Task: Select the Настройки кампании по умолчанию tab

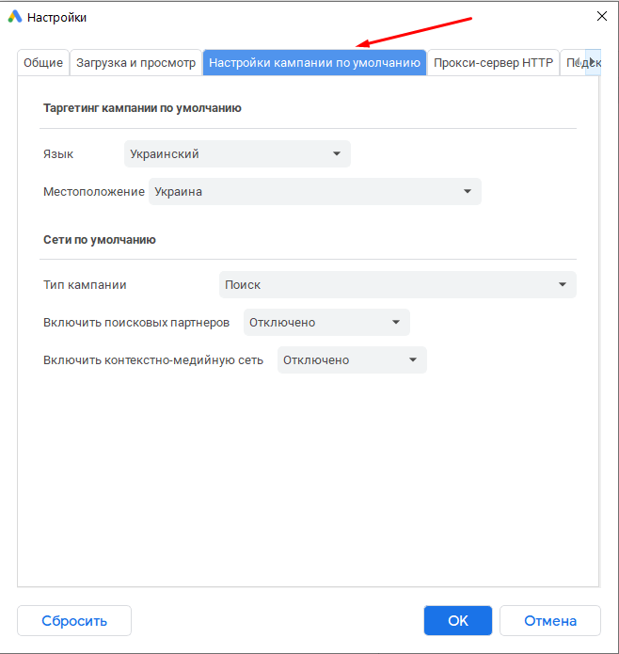Action: click(314, 63)
